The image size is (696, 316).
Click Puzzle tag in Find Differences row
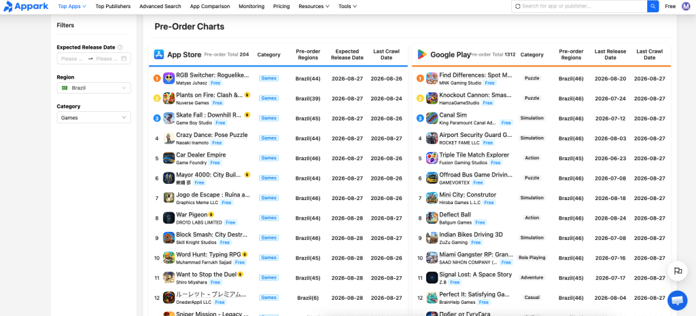tap(532, 79)
